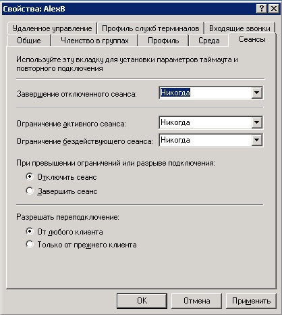Open the Удаленное управление tab

52,28
